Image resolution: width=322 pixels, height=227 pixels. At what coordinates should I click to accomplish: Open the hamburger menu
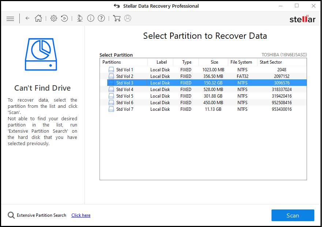coord(10,19)
